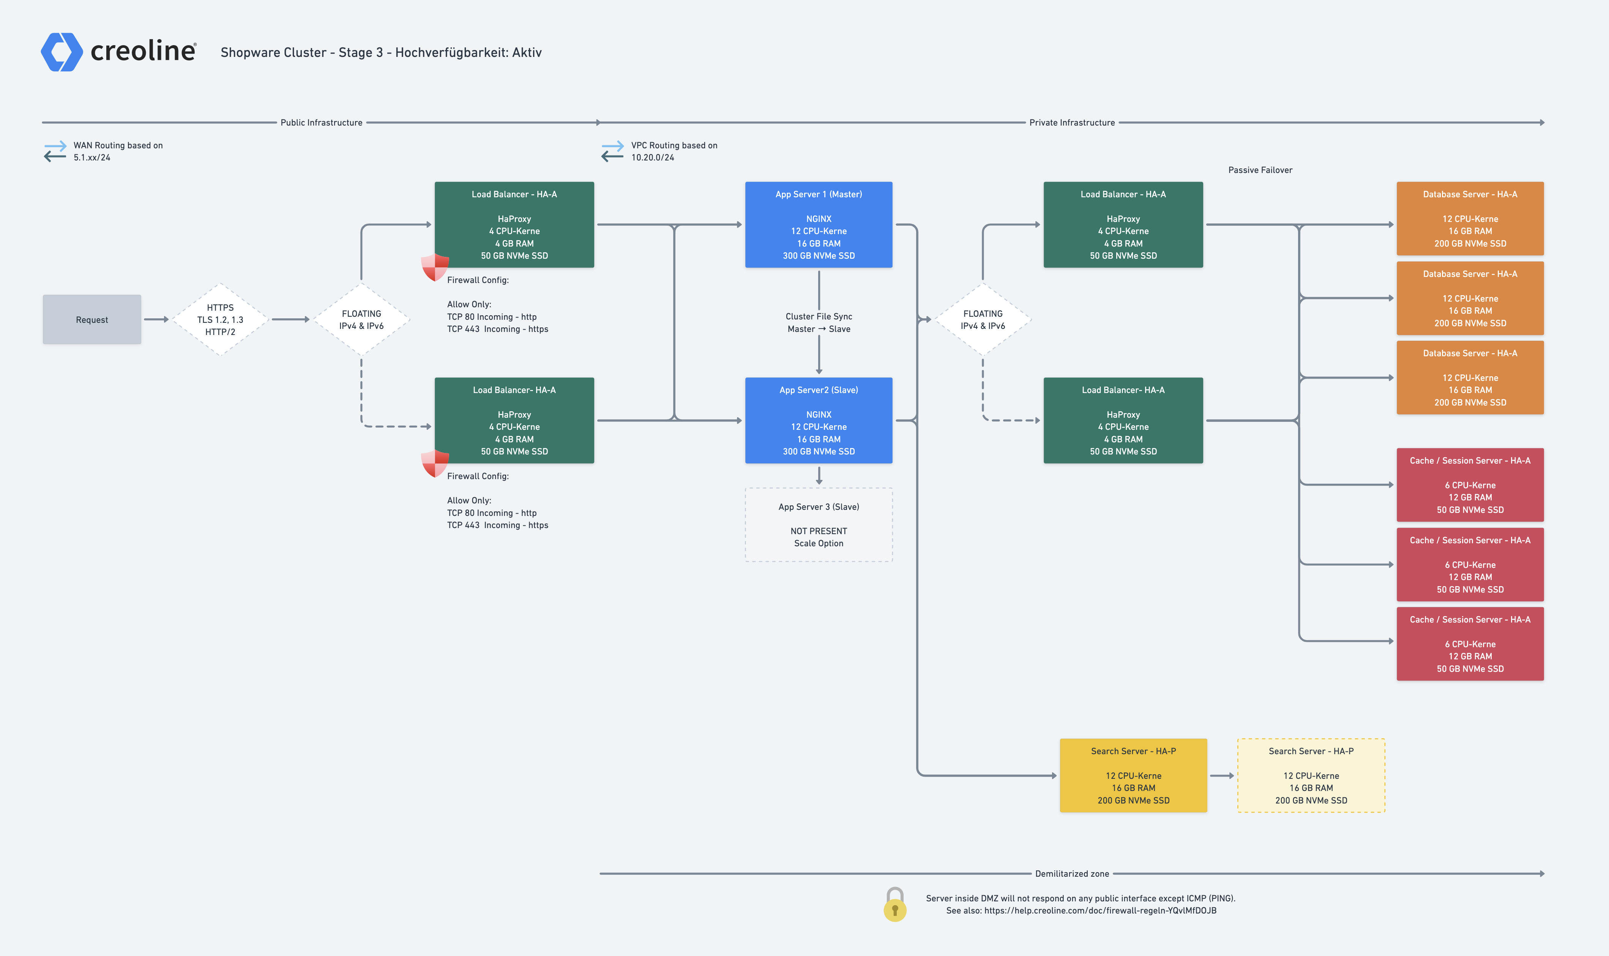Click 'TCP 443 Incoming - https' under lower public load balancer
Image resolution: width=1609 pixels, height=956 pixels.
(x=498, y=526)
